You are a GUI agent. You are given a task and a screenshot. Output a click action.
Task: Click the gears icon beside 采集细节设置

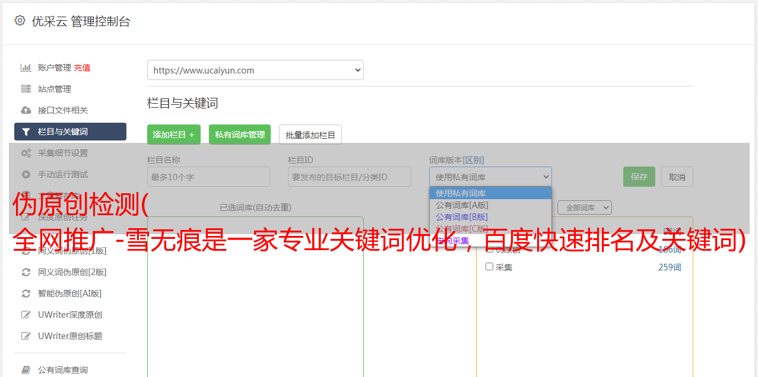pyautogui.click(x=26, y=153)
